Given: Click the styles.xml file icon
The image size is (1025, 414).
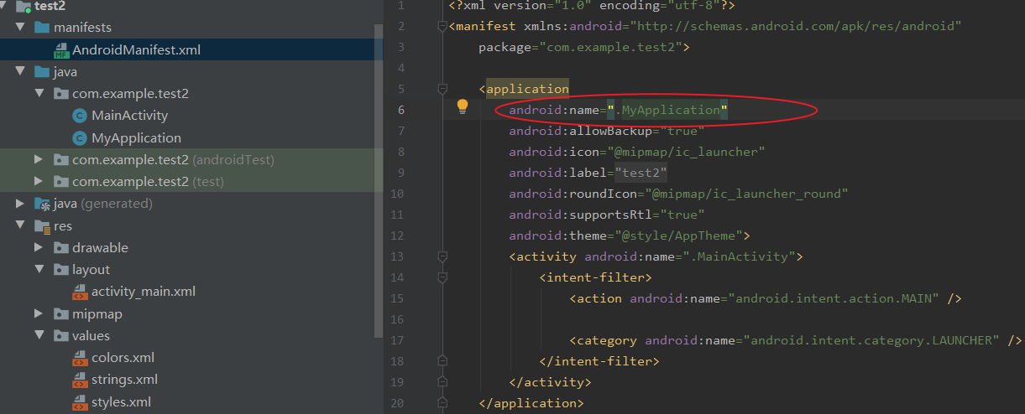Looking at the screenshot, I should coord(80,401).
